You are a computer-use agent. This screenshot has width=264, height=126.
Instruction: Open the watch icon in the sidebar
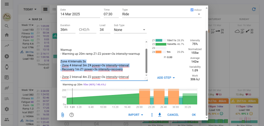coord(7,67)
